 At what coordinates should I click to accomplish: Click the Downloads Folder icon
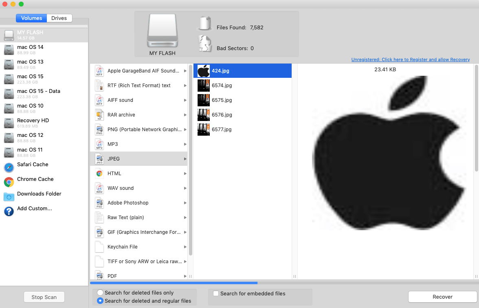[x=9, y=197]
